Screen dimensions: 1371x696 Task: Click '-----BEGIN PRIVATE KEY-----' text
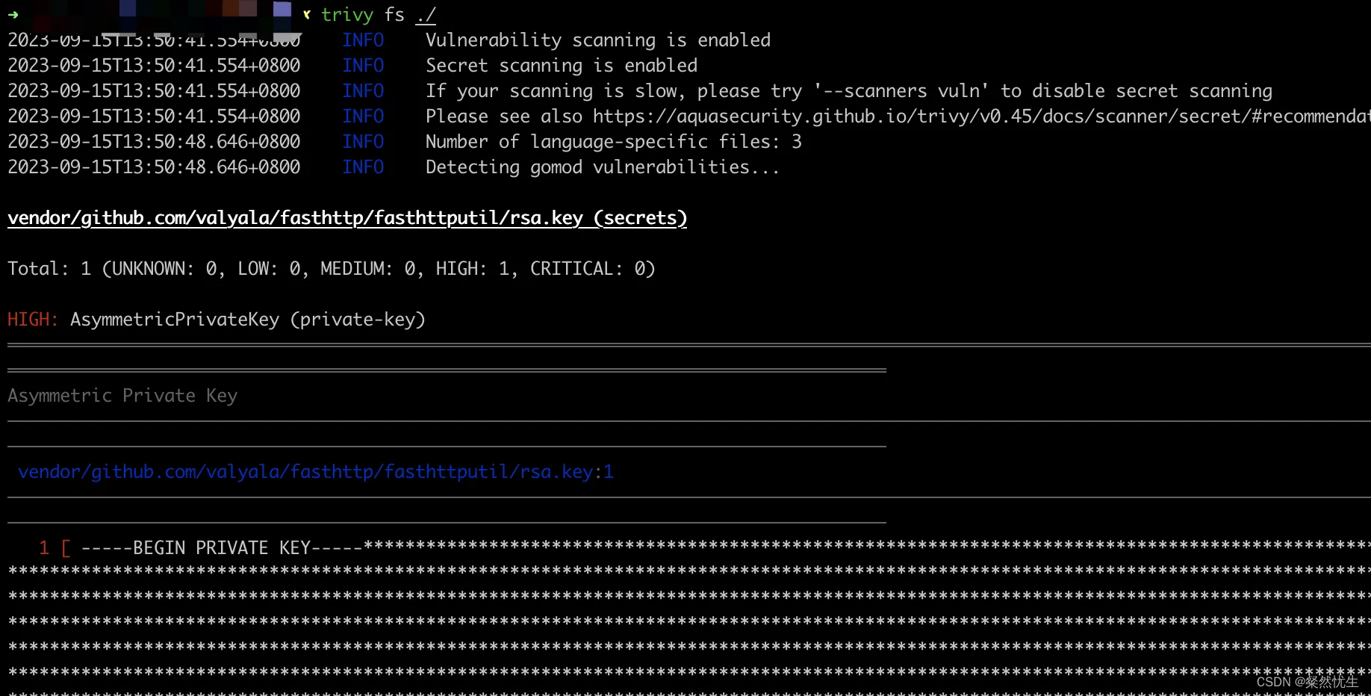click(x=222, y=548)
